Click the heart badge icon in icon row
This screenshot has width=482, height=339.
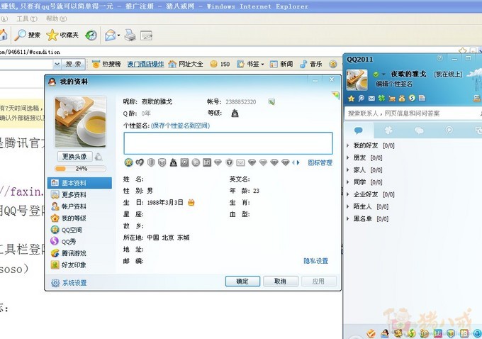140,162
